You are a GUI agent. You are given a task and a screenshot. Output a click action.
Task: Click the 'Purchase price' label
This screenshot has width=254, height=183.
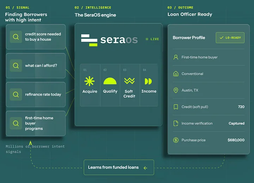(x=193, y=140)
